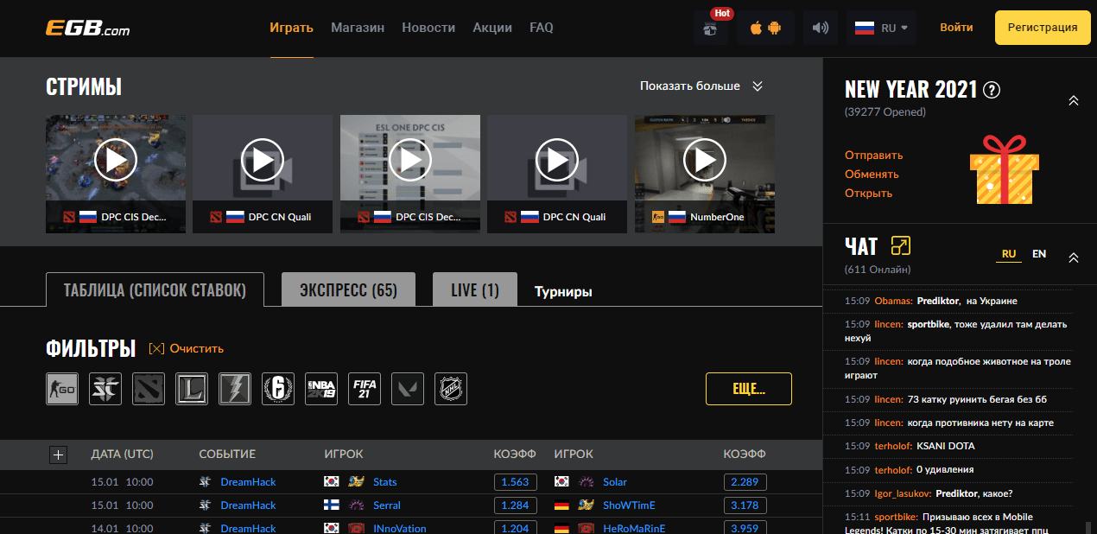Play the NumberOne CS:GO stream
Screen dimensions: 1097x534
pyautogui.click(x=705, y=160)
